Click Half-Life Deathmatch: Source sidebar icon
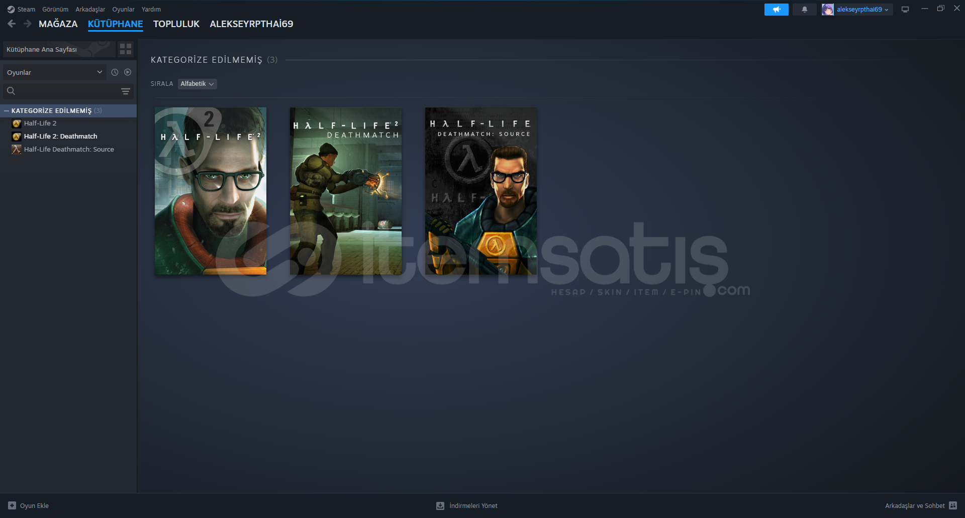 17,150
